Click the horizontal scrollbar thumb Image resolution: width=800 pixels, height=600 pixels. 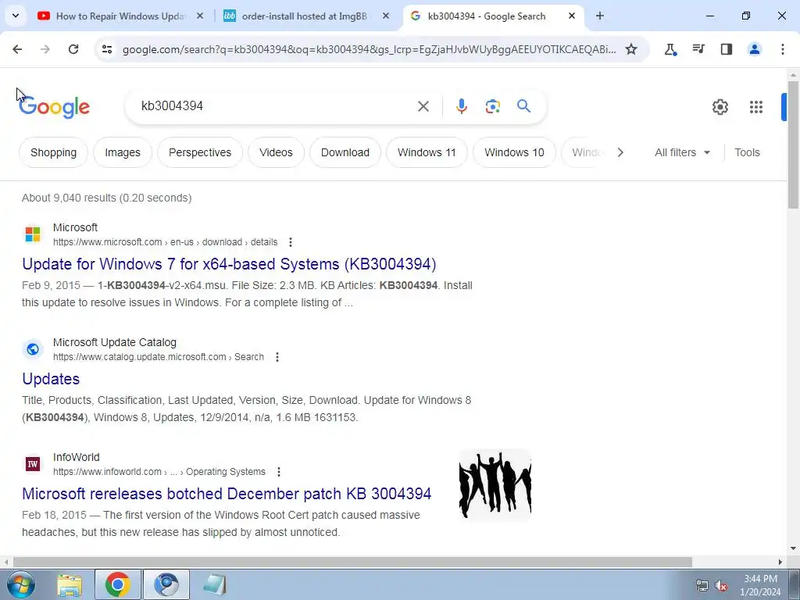coord(352,562)
